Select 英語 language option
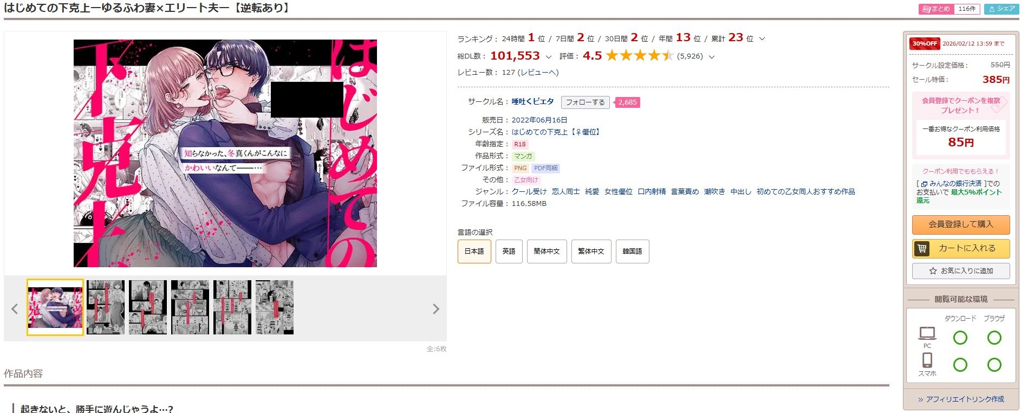This screenshot has width=1021, height=413. [x=509, y=251]
